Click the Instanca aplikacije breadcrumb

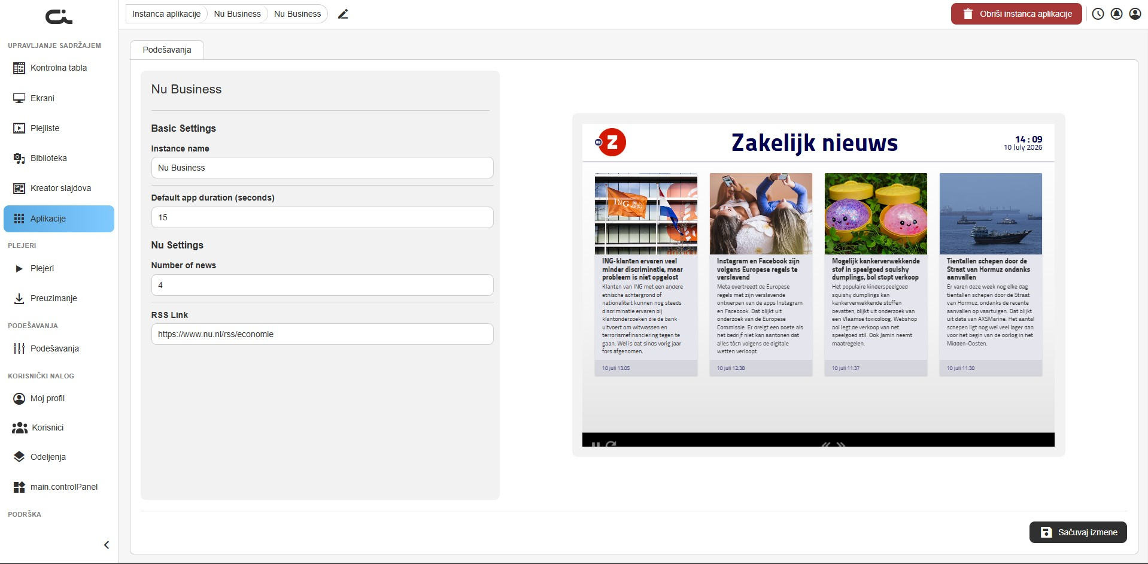(166, 14)
